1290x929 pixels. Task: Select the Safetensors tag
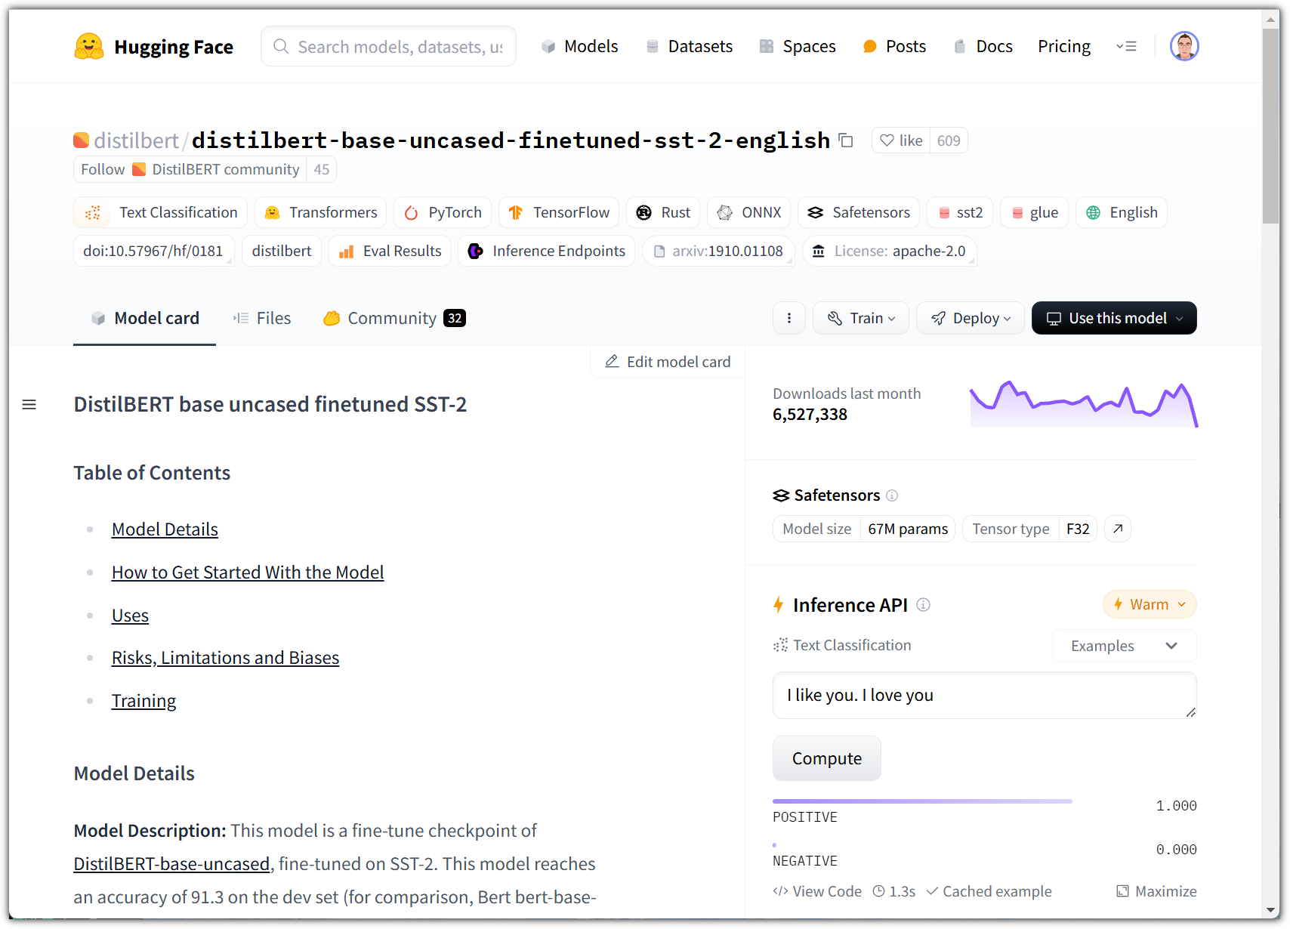pos(859,212)
